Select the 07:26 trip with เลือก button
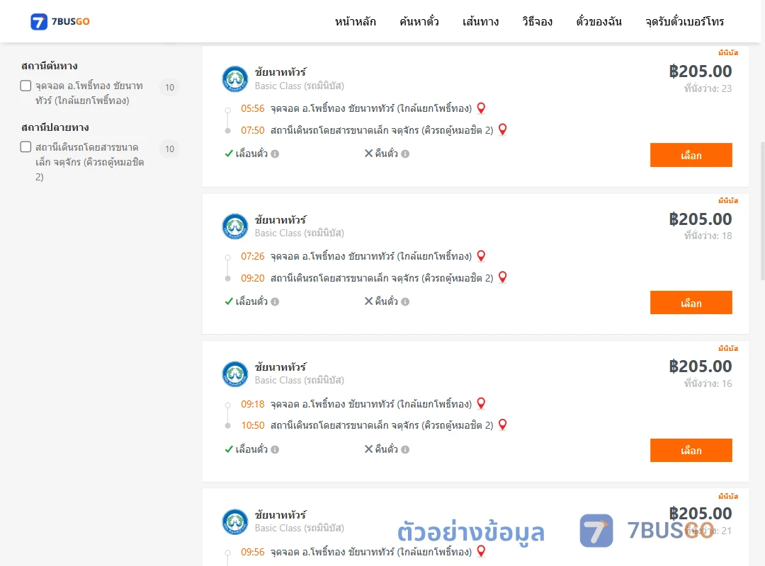Image resolution: width=765 pixels, height=566 pixels. pyautogui.click(x=691, y=303)
